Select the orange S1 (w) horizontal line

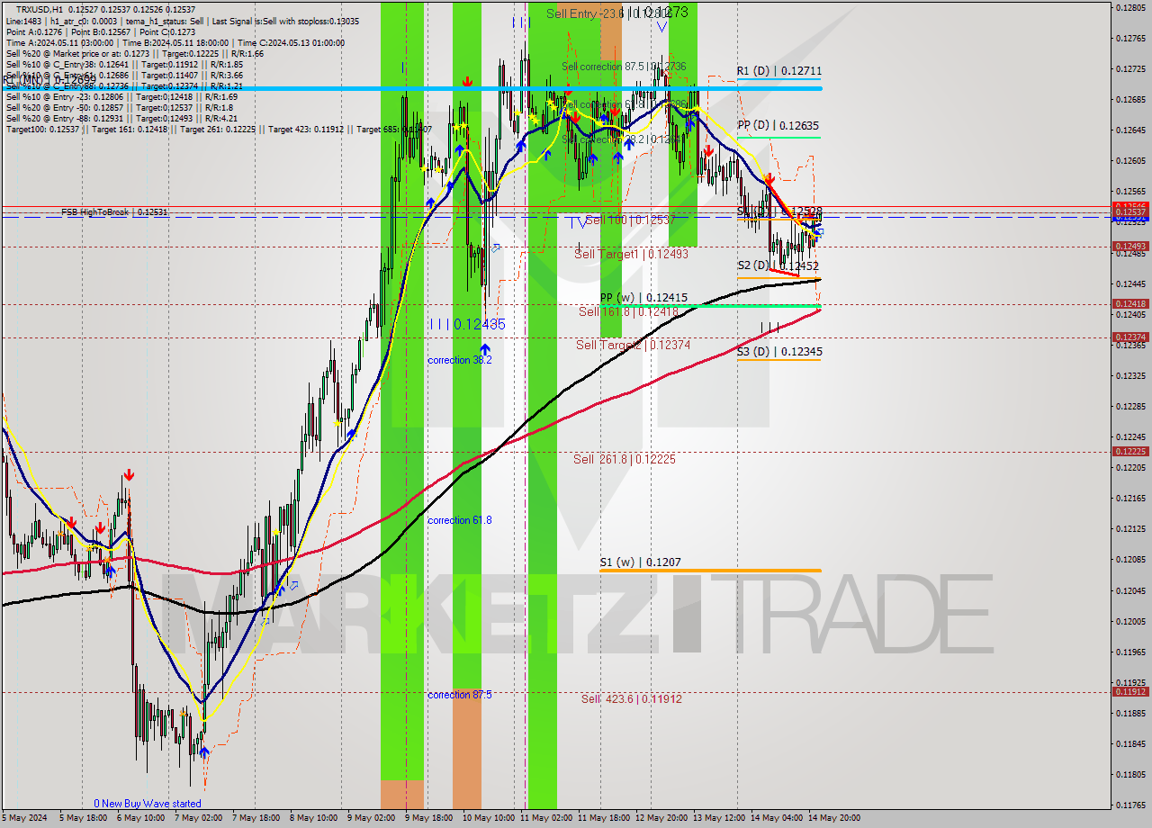click(x=710, y=571)
